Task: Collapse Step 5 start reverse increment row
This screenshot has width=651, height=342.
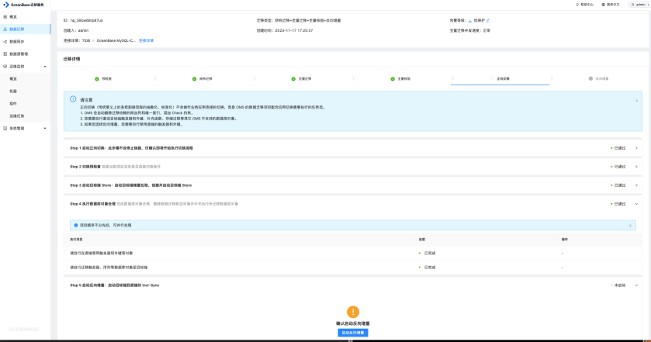Action: click(x=353, y=285)
